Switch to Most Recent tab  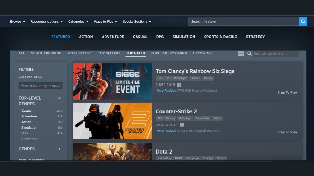80,53
